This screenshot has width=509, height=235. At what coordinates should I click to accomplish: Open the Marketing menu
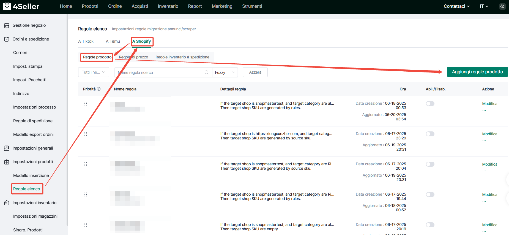coord(222,6)
